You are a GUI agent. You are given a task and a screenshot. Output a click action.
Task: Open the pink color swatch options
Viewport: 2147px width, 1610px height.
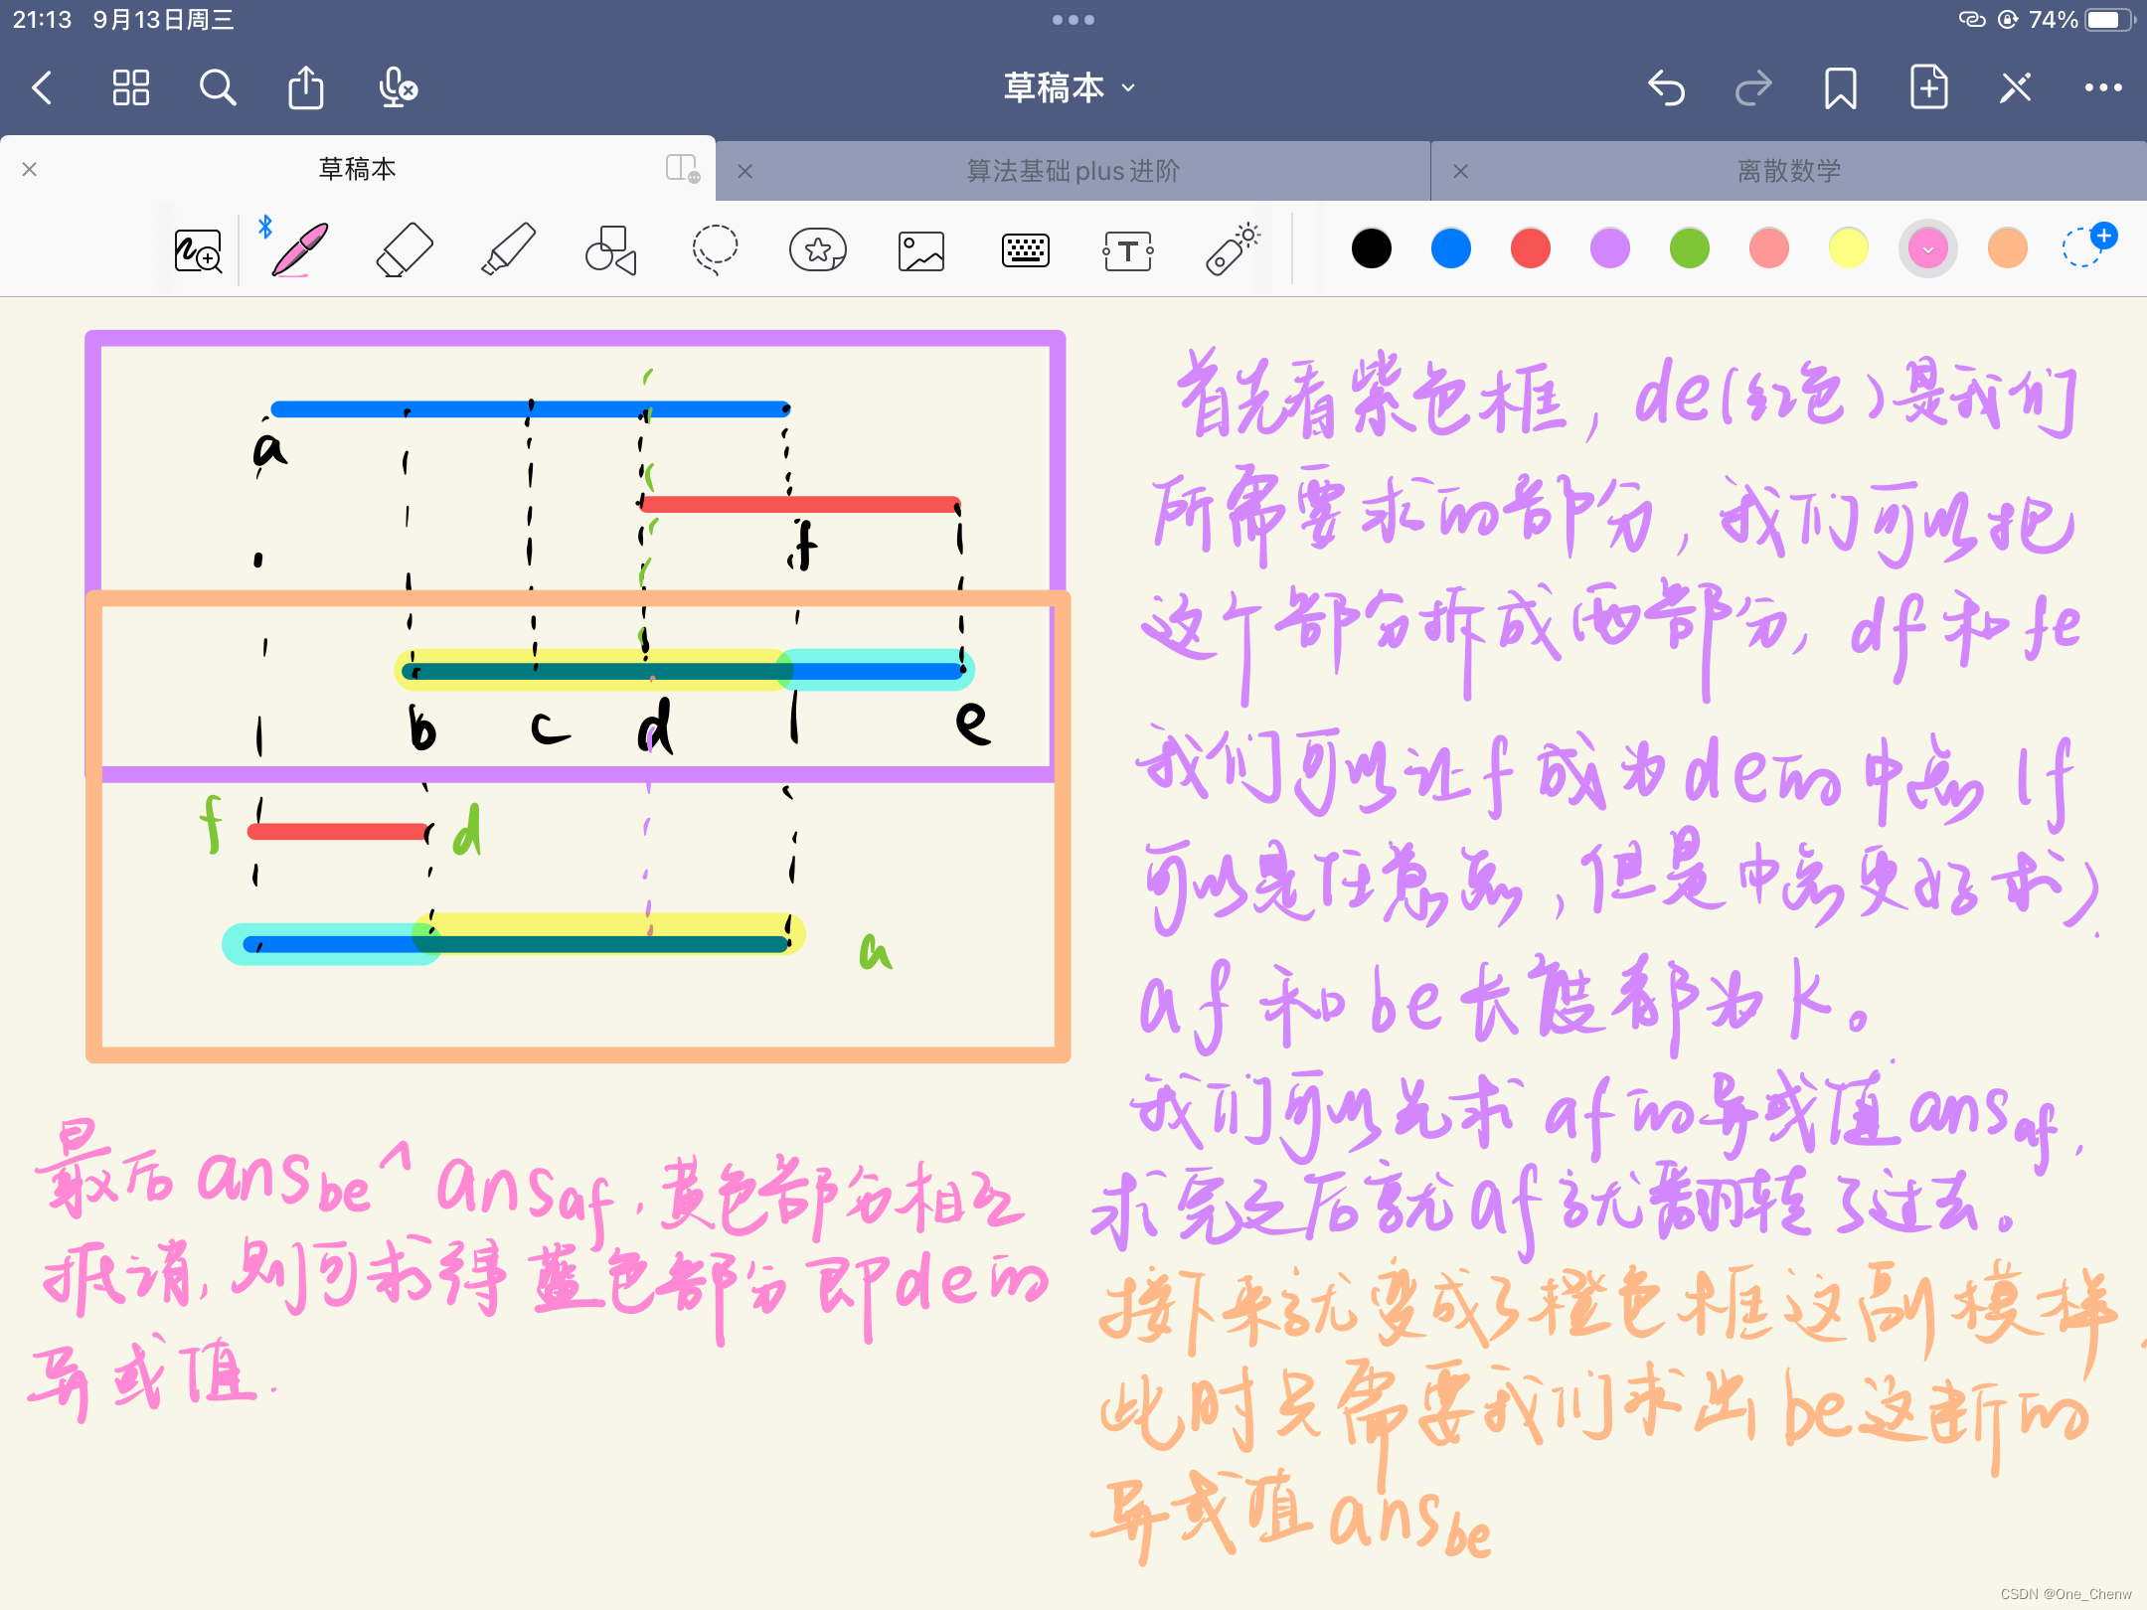click(x=1927, y=248)
